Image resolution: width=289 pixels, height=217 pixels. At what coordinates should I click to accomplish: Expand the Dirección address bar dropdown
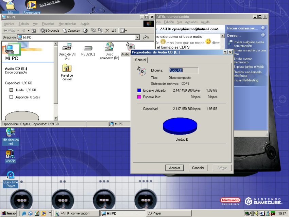coord(137,37)
